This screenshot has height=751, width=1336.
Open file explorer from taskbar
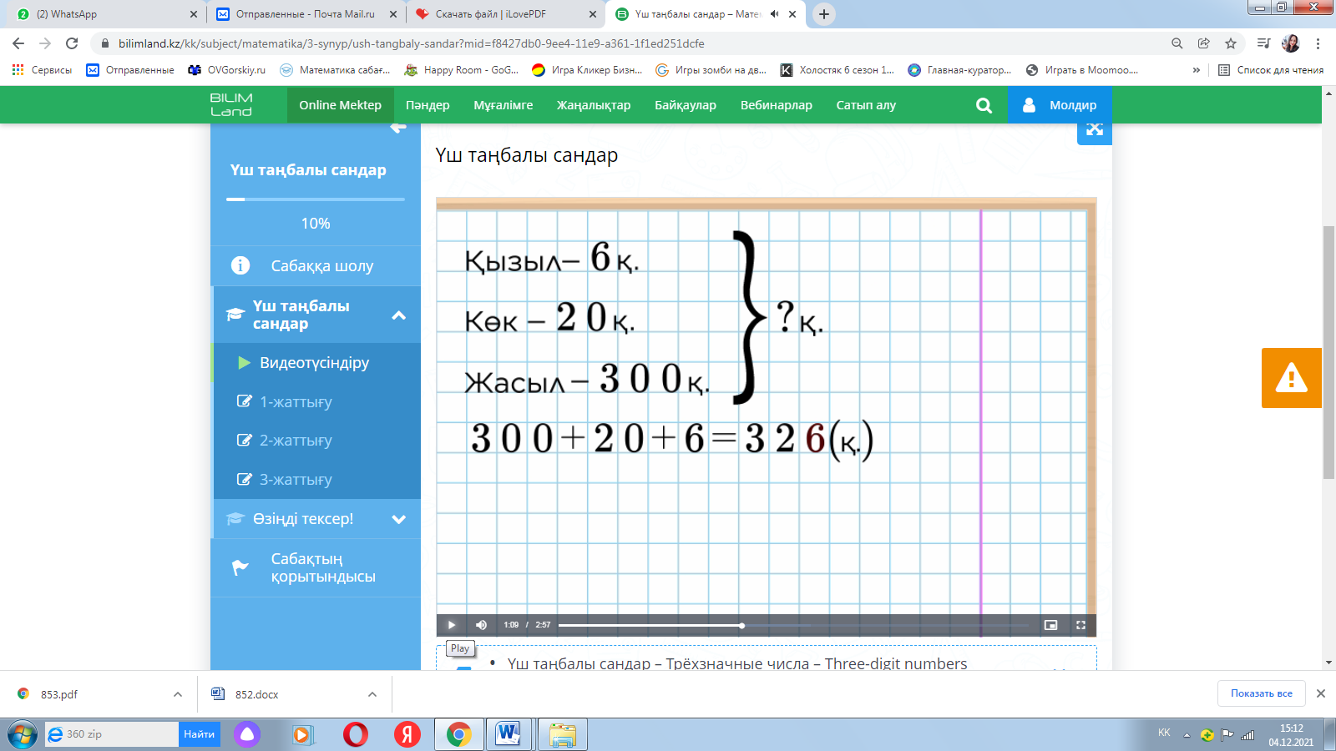563,734
